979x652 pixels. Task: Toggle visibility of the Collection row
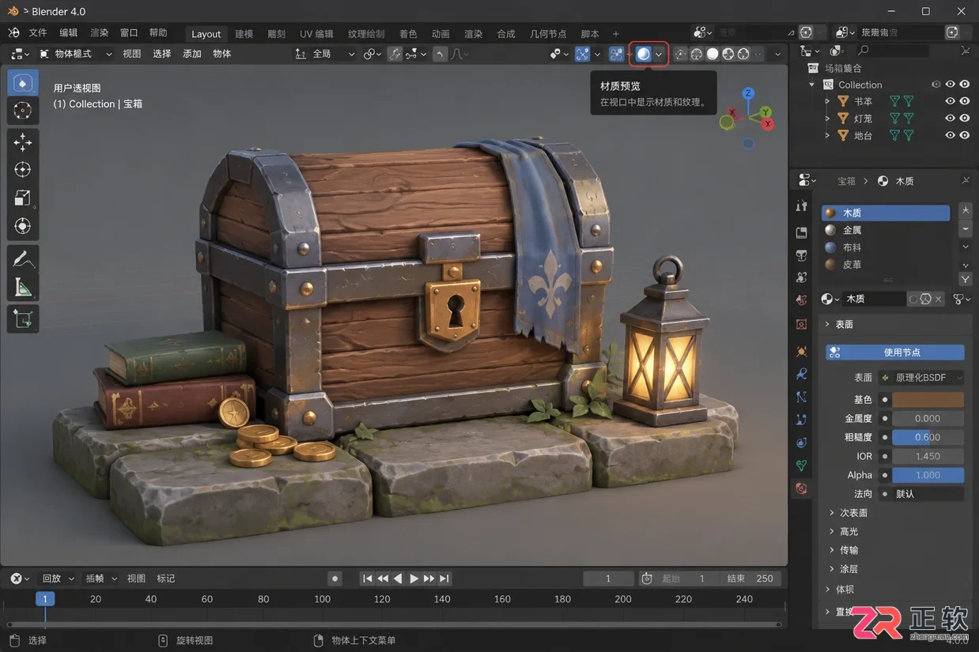pyautogui.click(x=951, y=85)
